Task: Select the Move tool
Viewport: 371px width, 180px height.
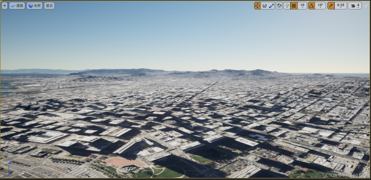Action: 257,5
